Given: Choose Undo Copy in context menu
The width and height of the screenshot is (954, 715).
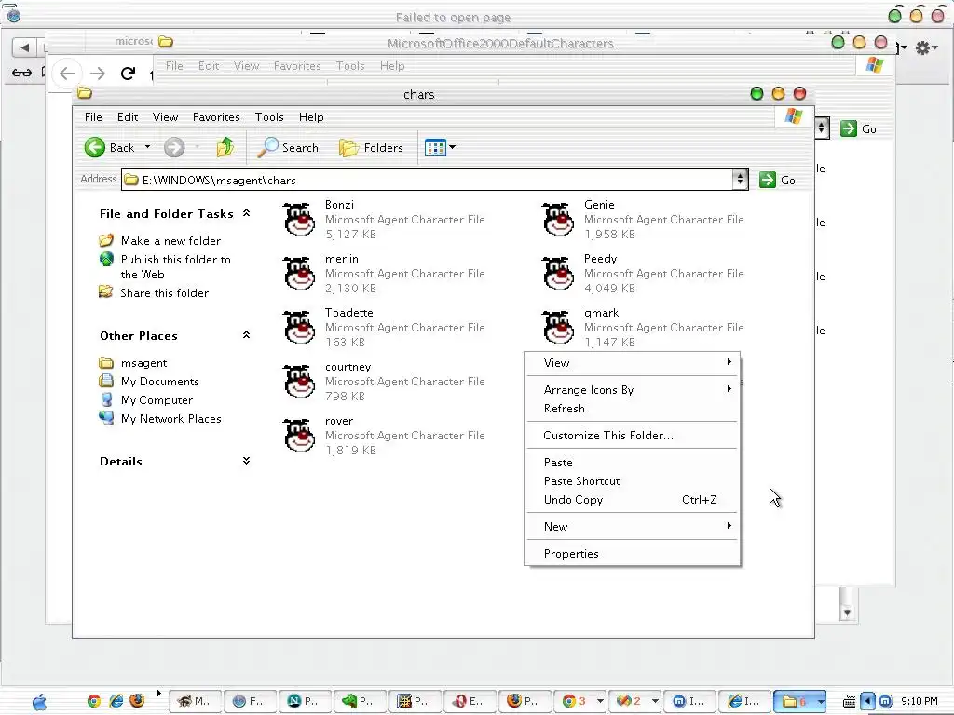Looking at the screenshot, I should point(633,500).
